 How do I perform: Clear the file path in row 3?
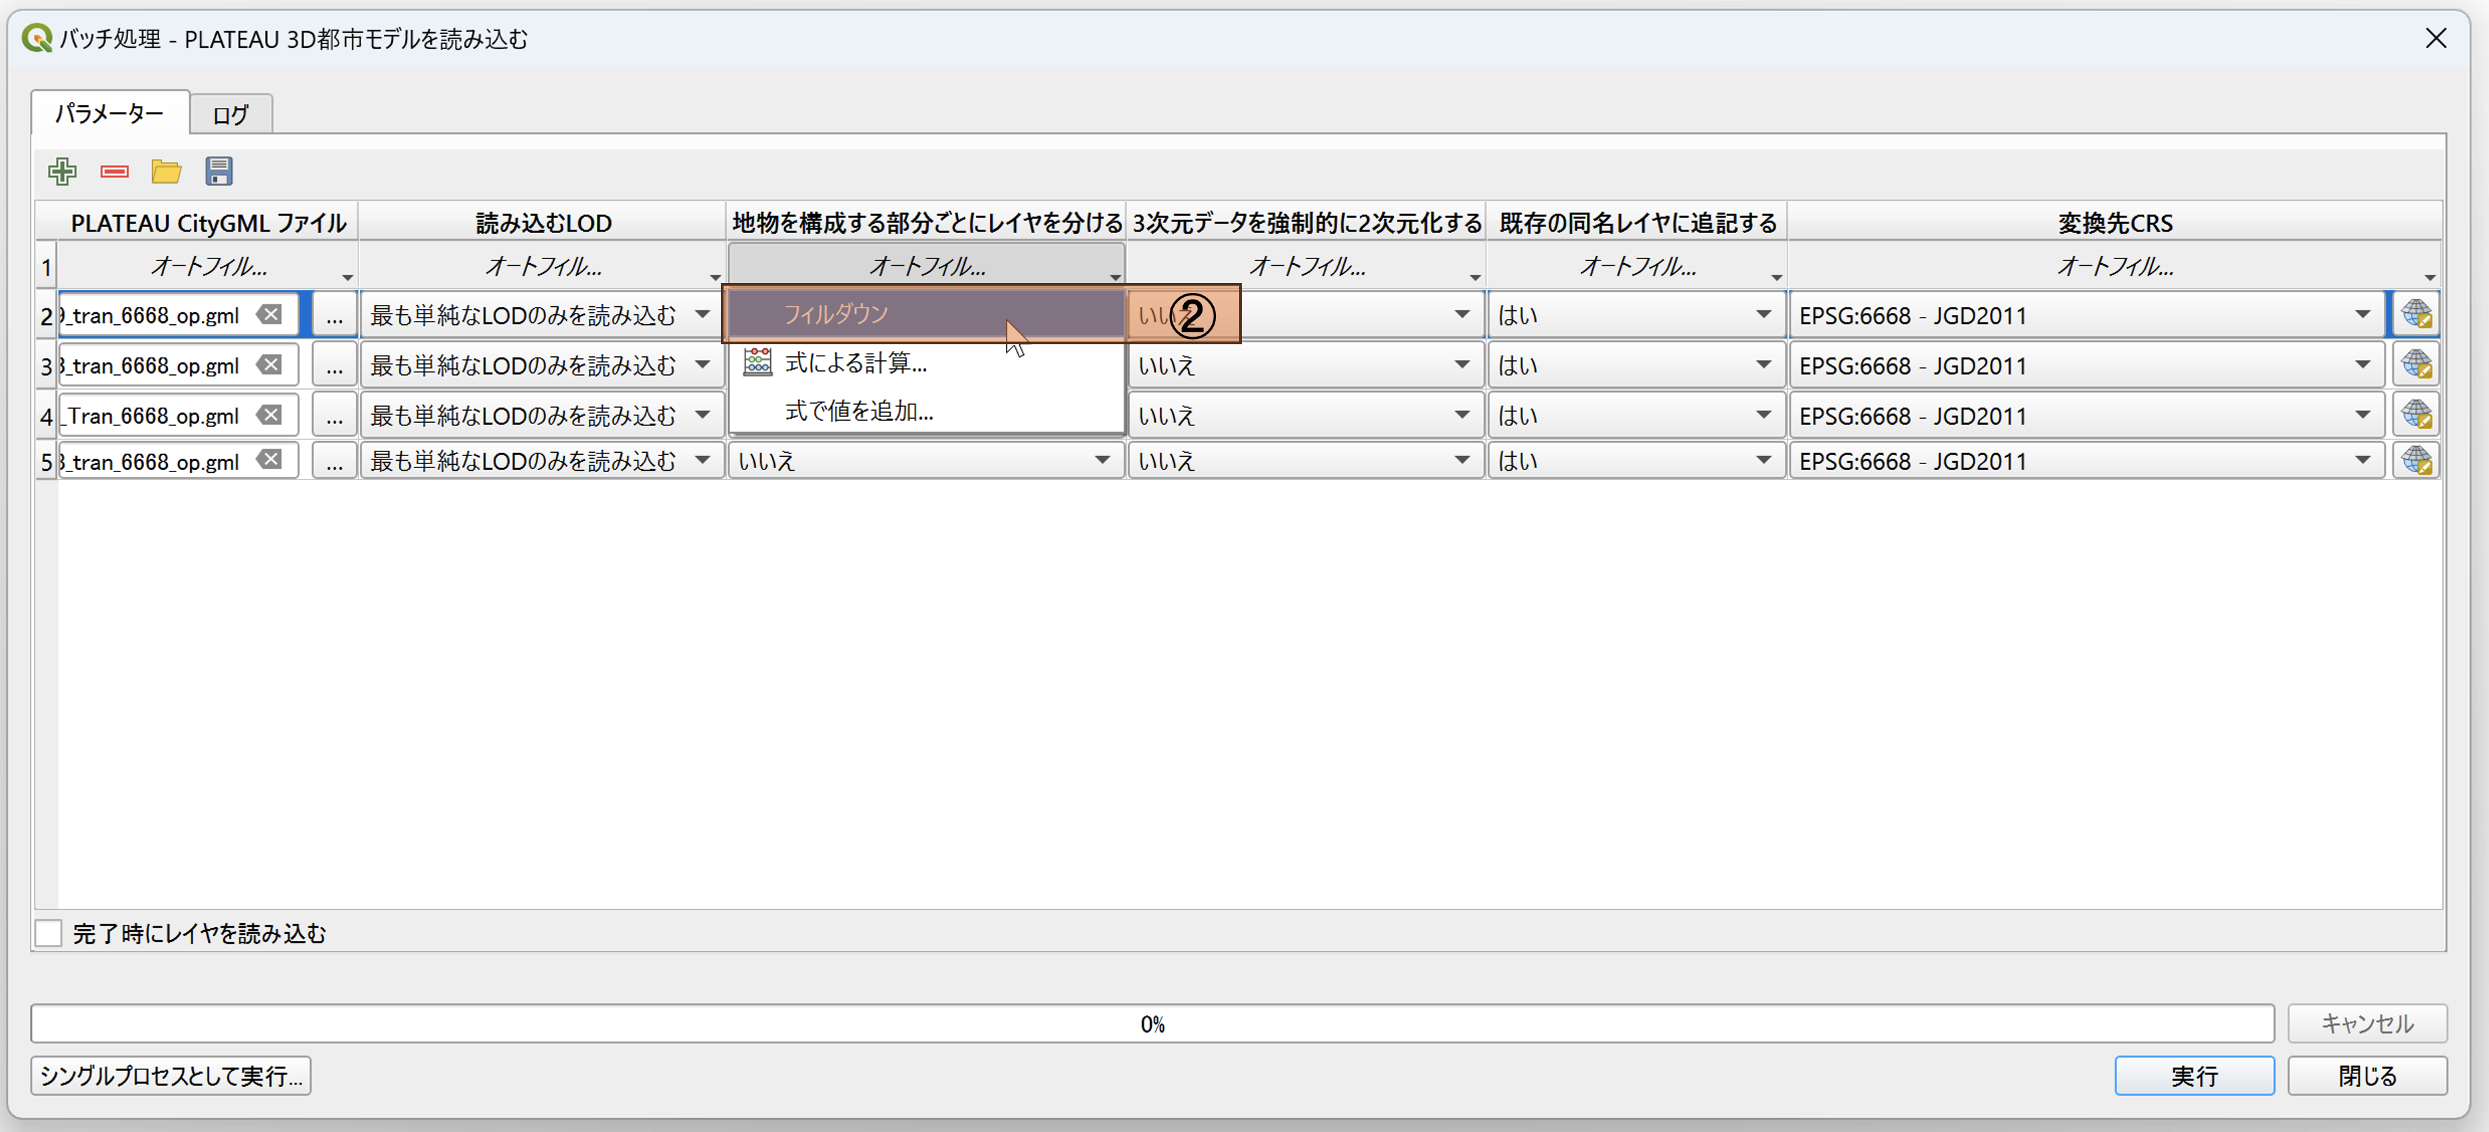(270, 365)
